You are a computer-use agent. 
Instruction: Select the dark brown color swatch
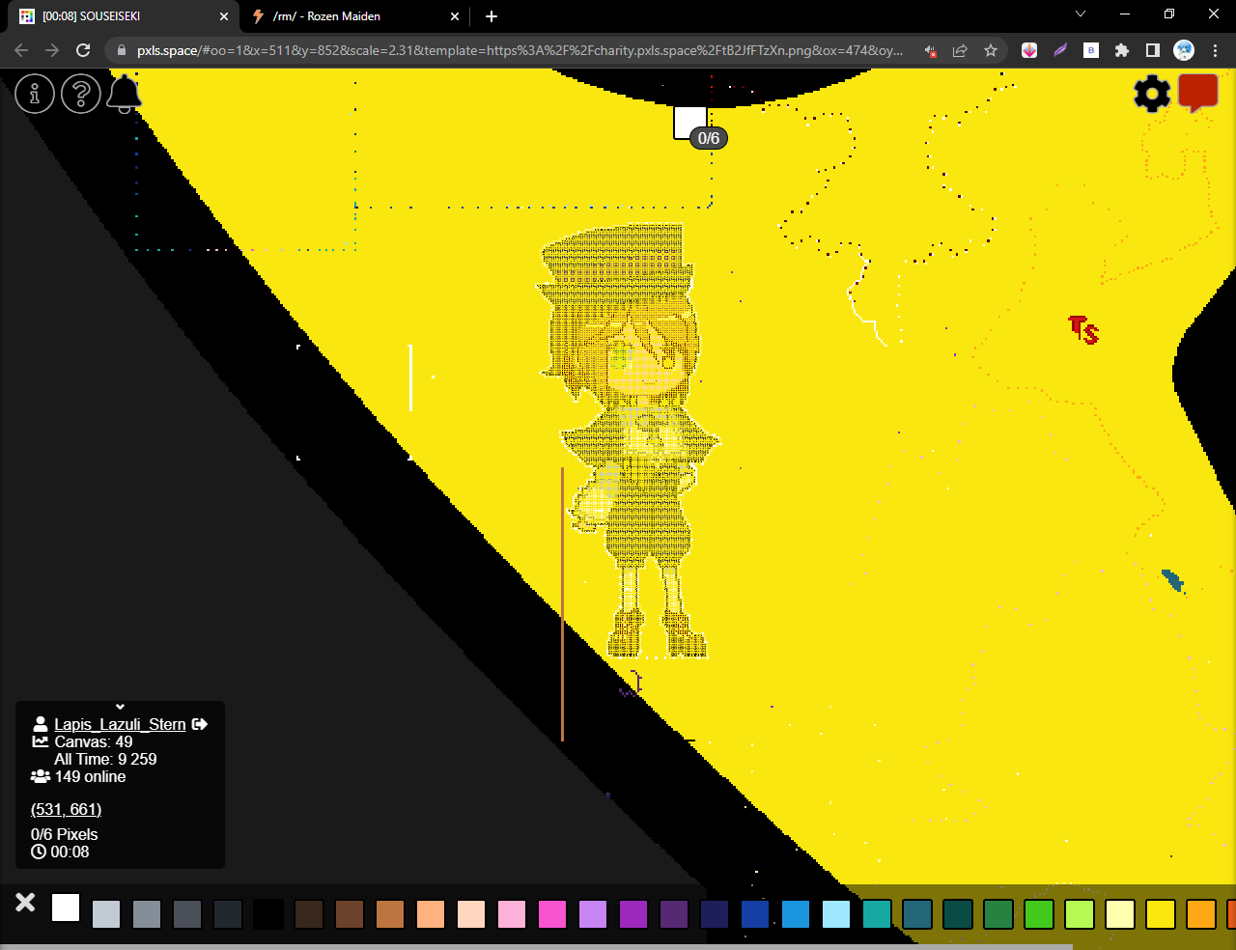click(x=309, y=914)
